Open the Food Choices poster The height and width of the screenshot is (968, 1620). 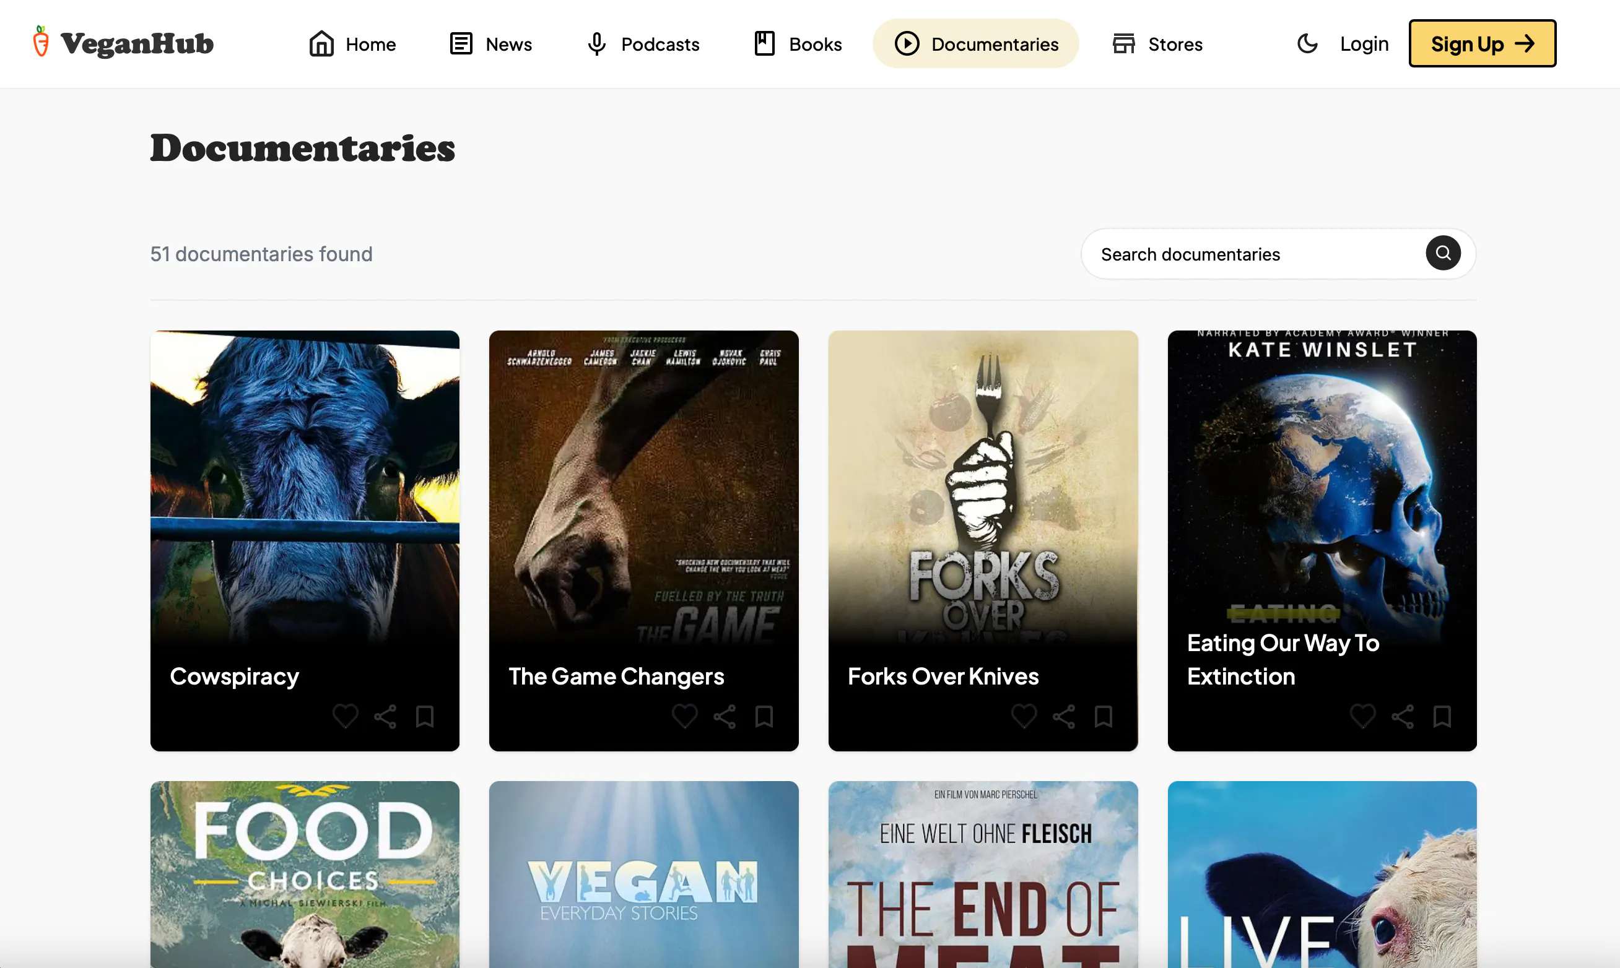click(x=305, y=875)
